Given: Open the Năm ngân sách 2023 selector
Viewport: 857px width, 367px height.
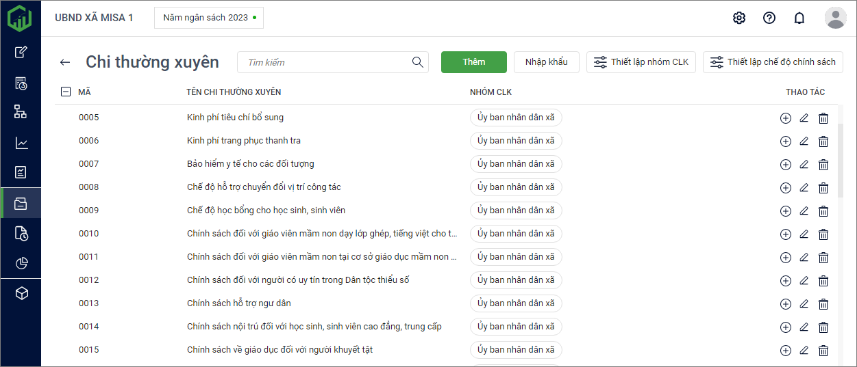Looking at the screenshot, I should click(x=209, y=18).
